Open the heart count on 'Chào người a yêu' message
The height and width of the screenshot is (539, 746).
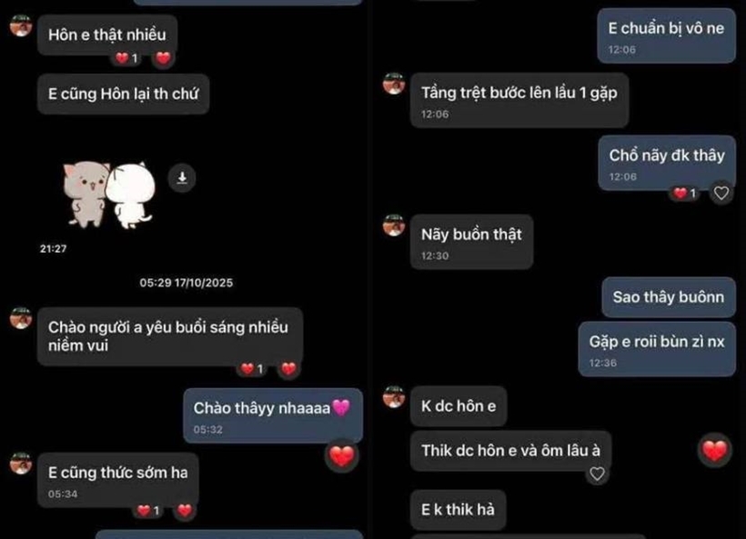252,369
